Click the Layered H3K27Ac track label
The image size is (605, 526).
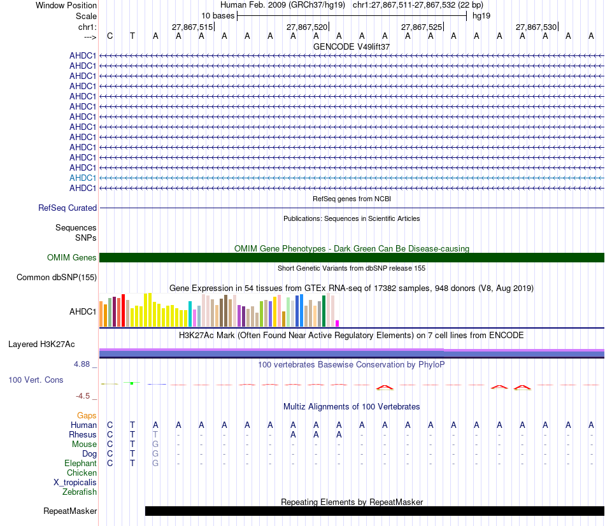[41, 345]
